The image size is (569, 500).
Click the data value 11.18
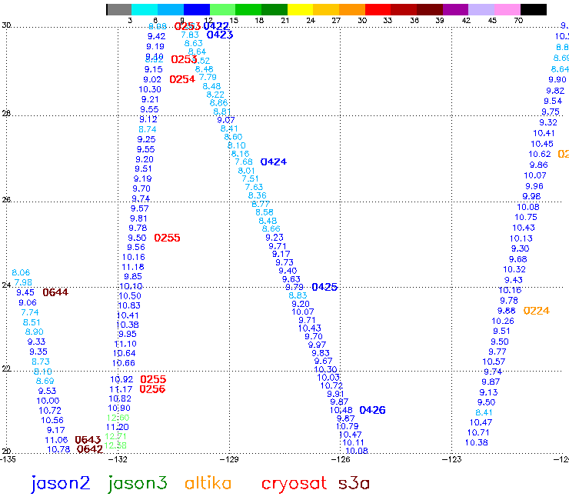point(133,267)
